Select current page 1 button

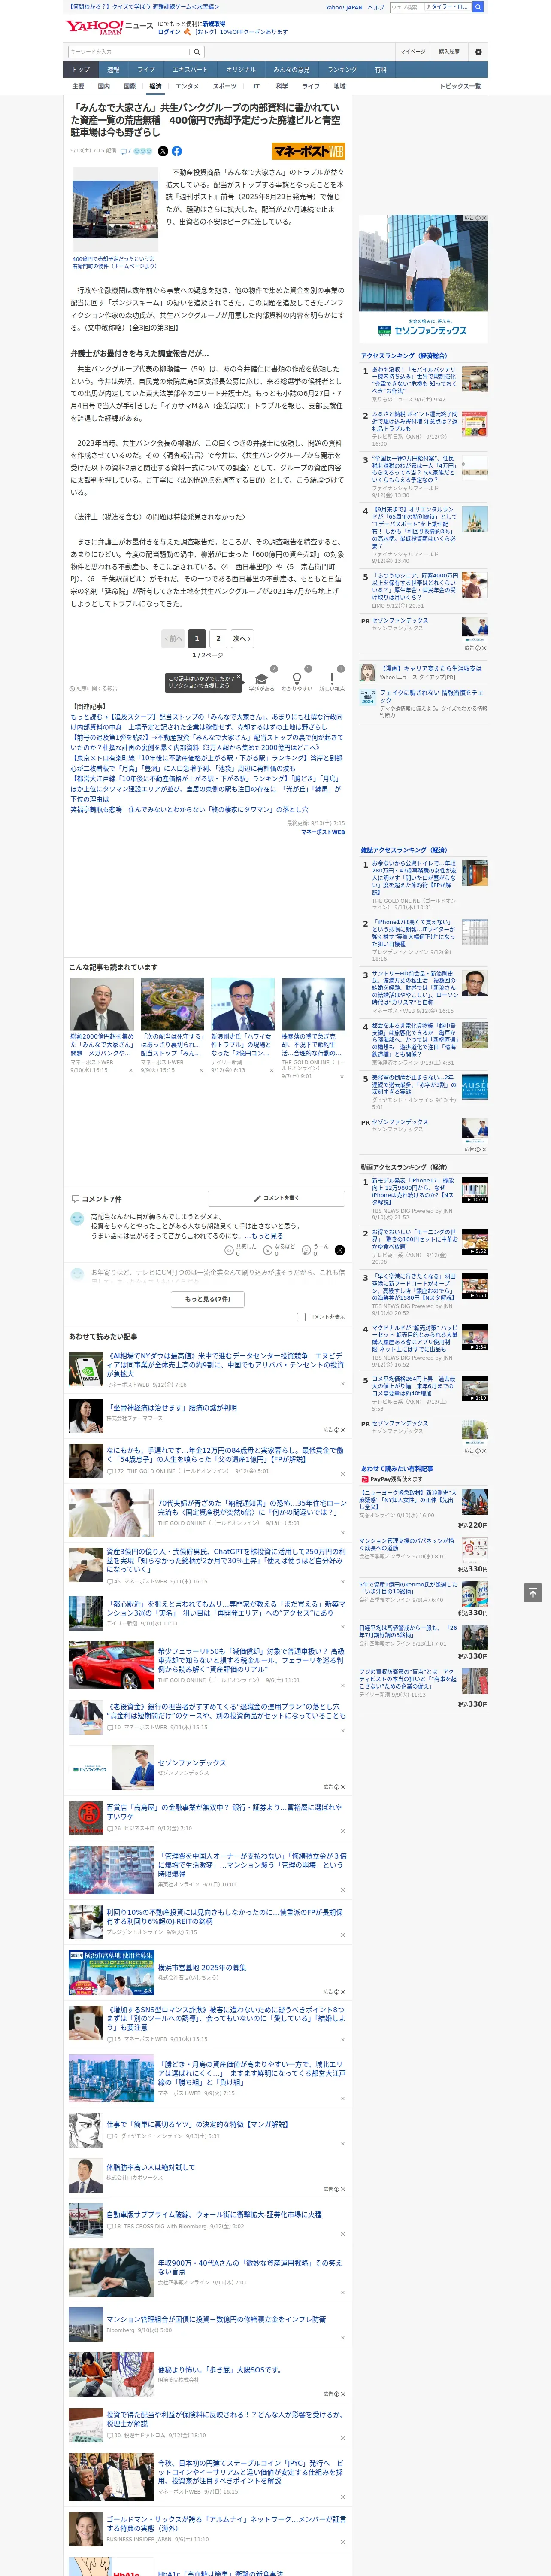197,638
